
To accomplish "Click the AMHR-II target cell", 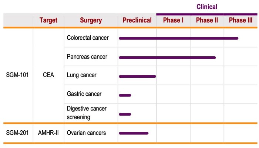I will [48, 133].
